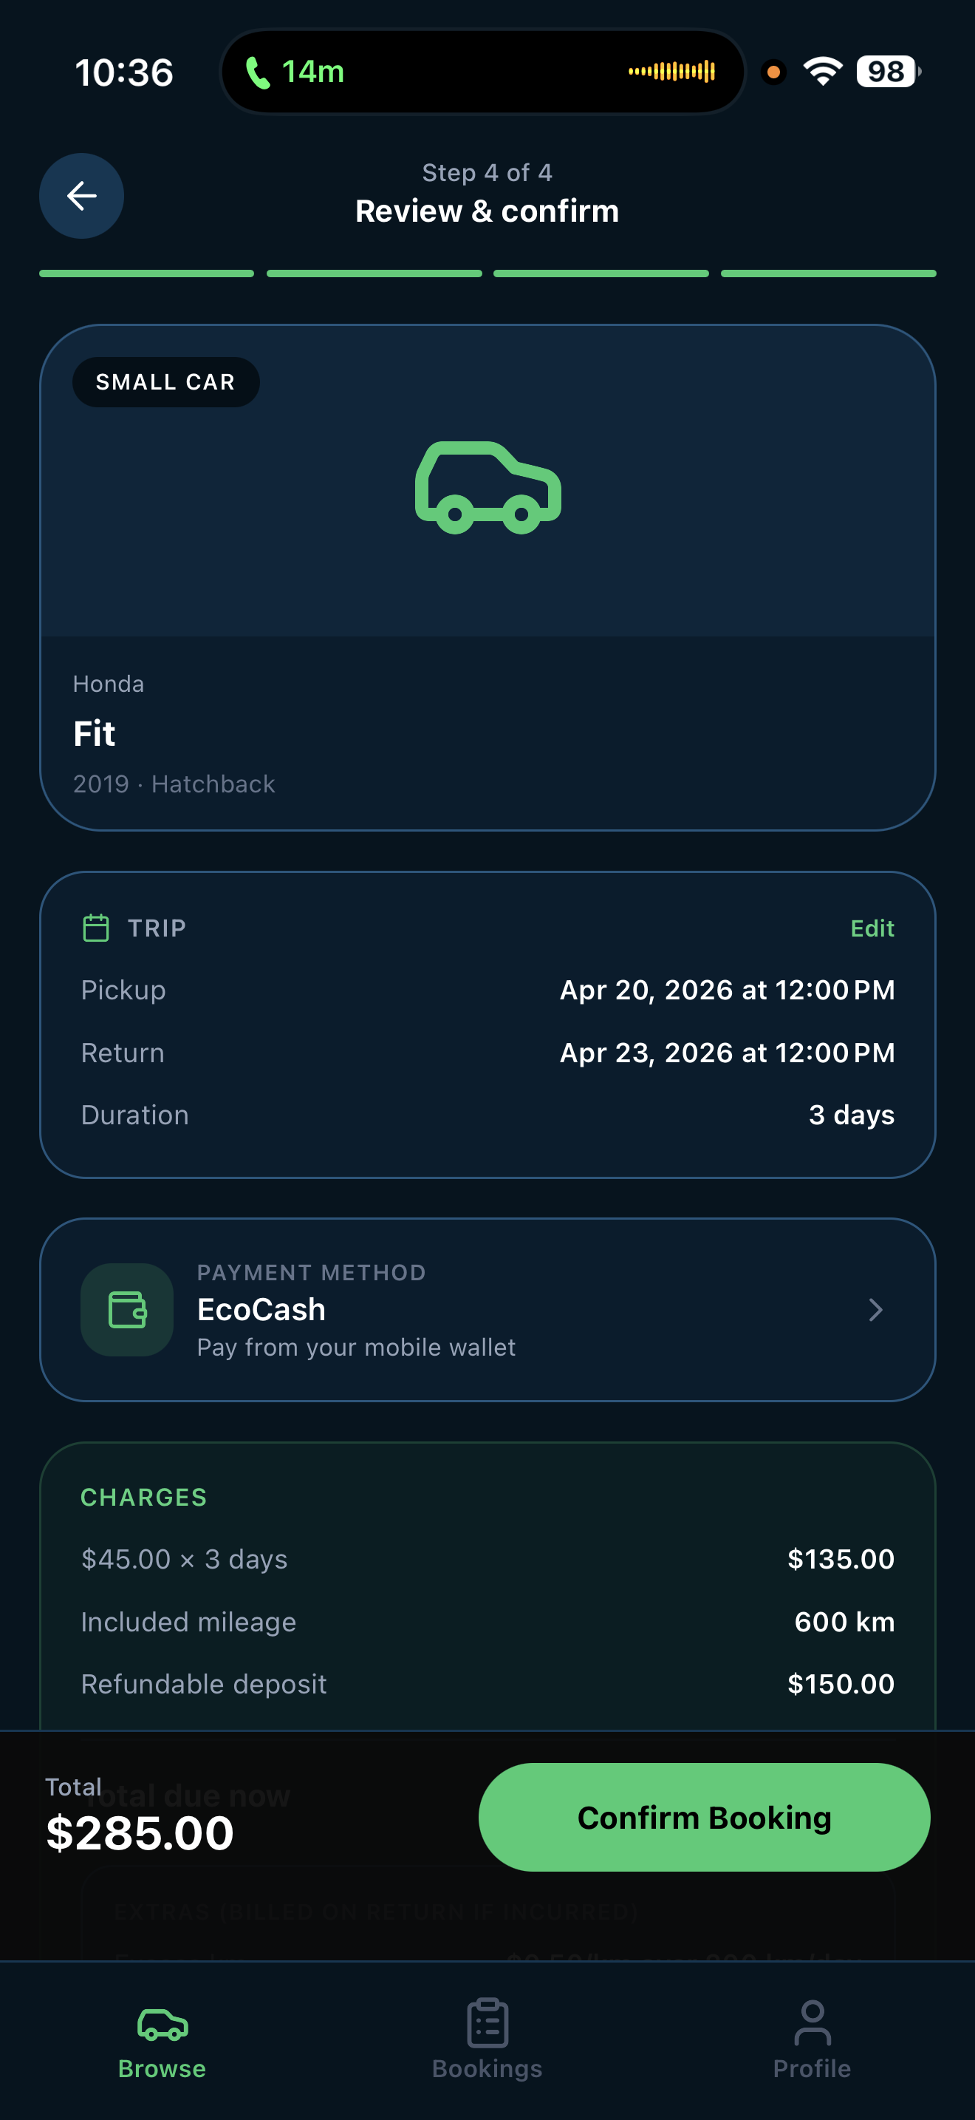Screen dimensions: 975x2120
Task: Open payment method chevron
Action: tap(875, 1309)
